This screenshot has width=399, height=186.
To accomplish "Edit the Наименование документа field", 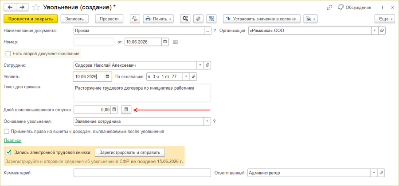I will 139,30.
